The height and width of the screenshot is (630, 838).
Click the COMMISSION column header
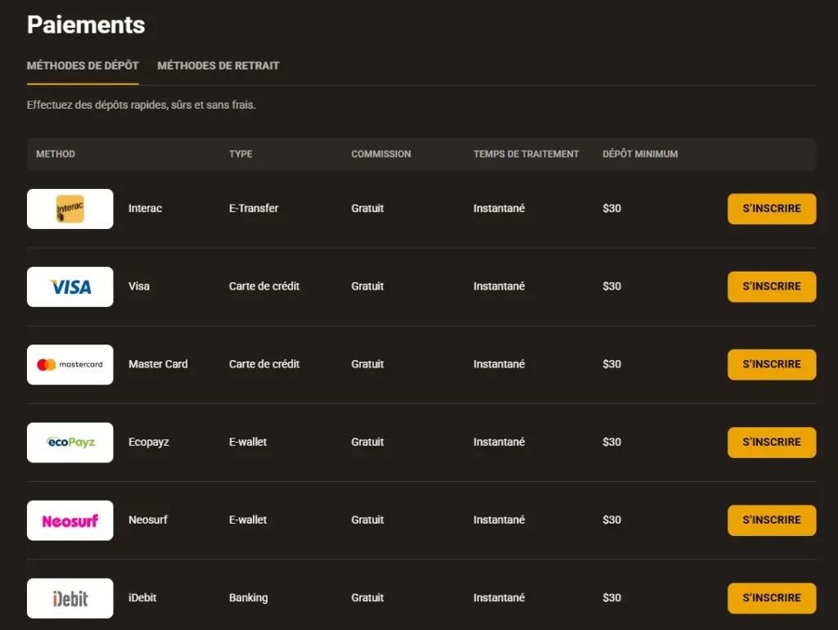pyautogui.click(x=381, y=154)
